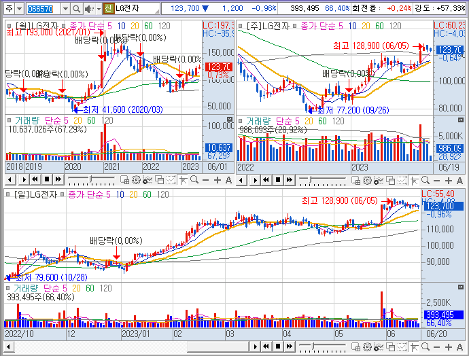Monthly chart: click plus zoom-in icon
The image size is (469, 356).
point(218,180)
